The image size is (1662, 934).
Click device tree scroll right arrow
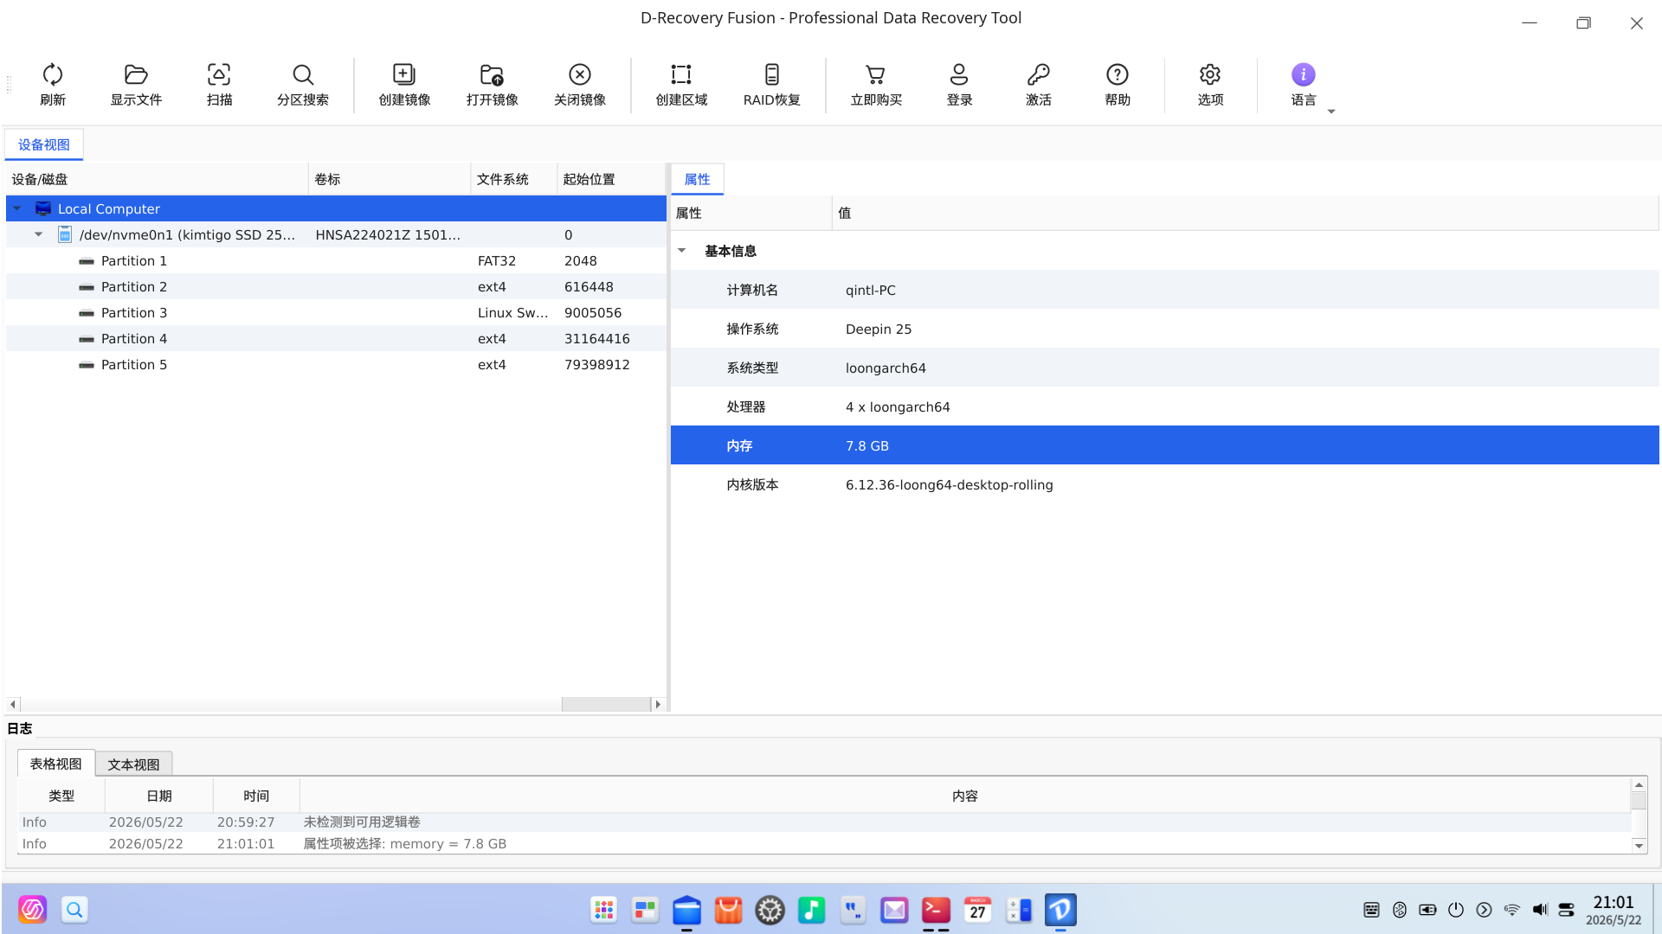(x=658, y=704)
